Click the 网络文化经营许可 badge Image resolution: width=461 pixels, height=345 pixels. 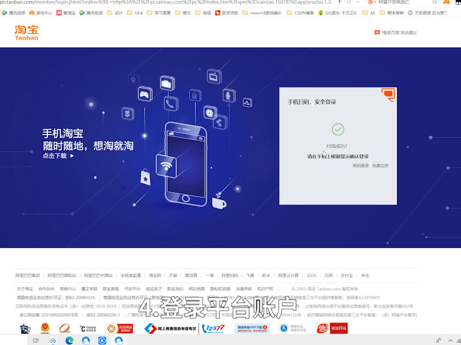[x=293, y=328]
